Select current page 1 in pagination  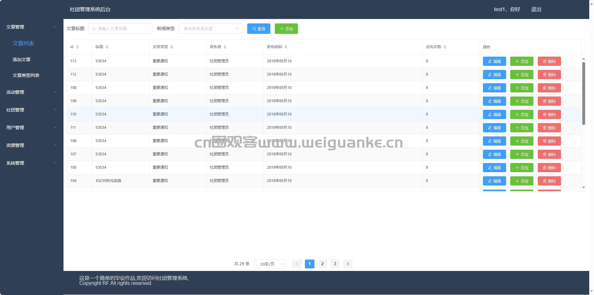pyautogui.click(x=310, y=264)
